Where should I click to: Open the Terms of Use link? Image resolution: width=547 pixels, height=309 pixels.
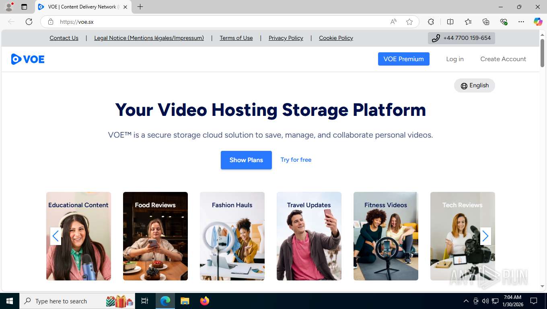[236, 38]
